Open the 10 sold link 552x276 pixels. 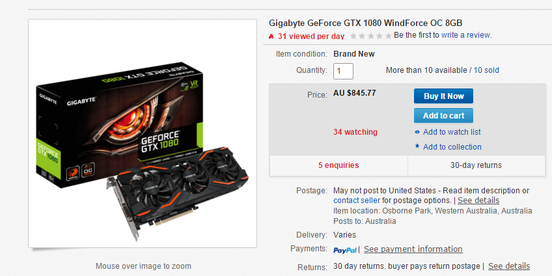click(x=486, y=70)
